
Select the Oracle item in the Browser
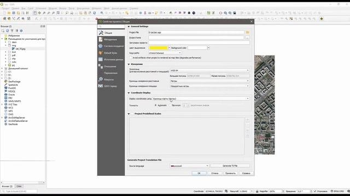click(x=11, y=95)
